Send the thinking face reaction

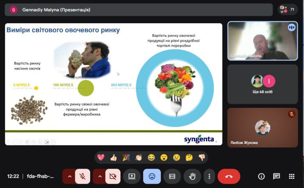pos(189,157)
